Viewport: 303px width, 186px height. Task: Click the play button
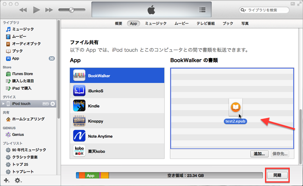tap(36, 10)
